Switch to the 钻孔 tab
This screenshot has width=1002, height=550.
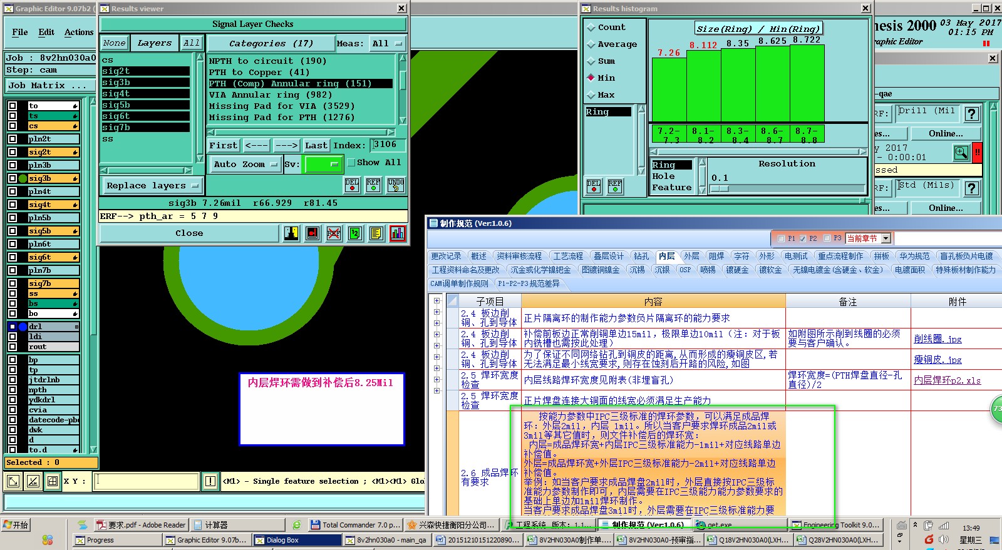click(x=641, y=256)
